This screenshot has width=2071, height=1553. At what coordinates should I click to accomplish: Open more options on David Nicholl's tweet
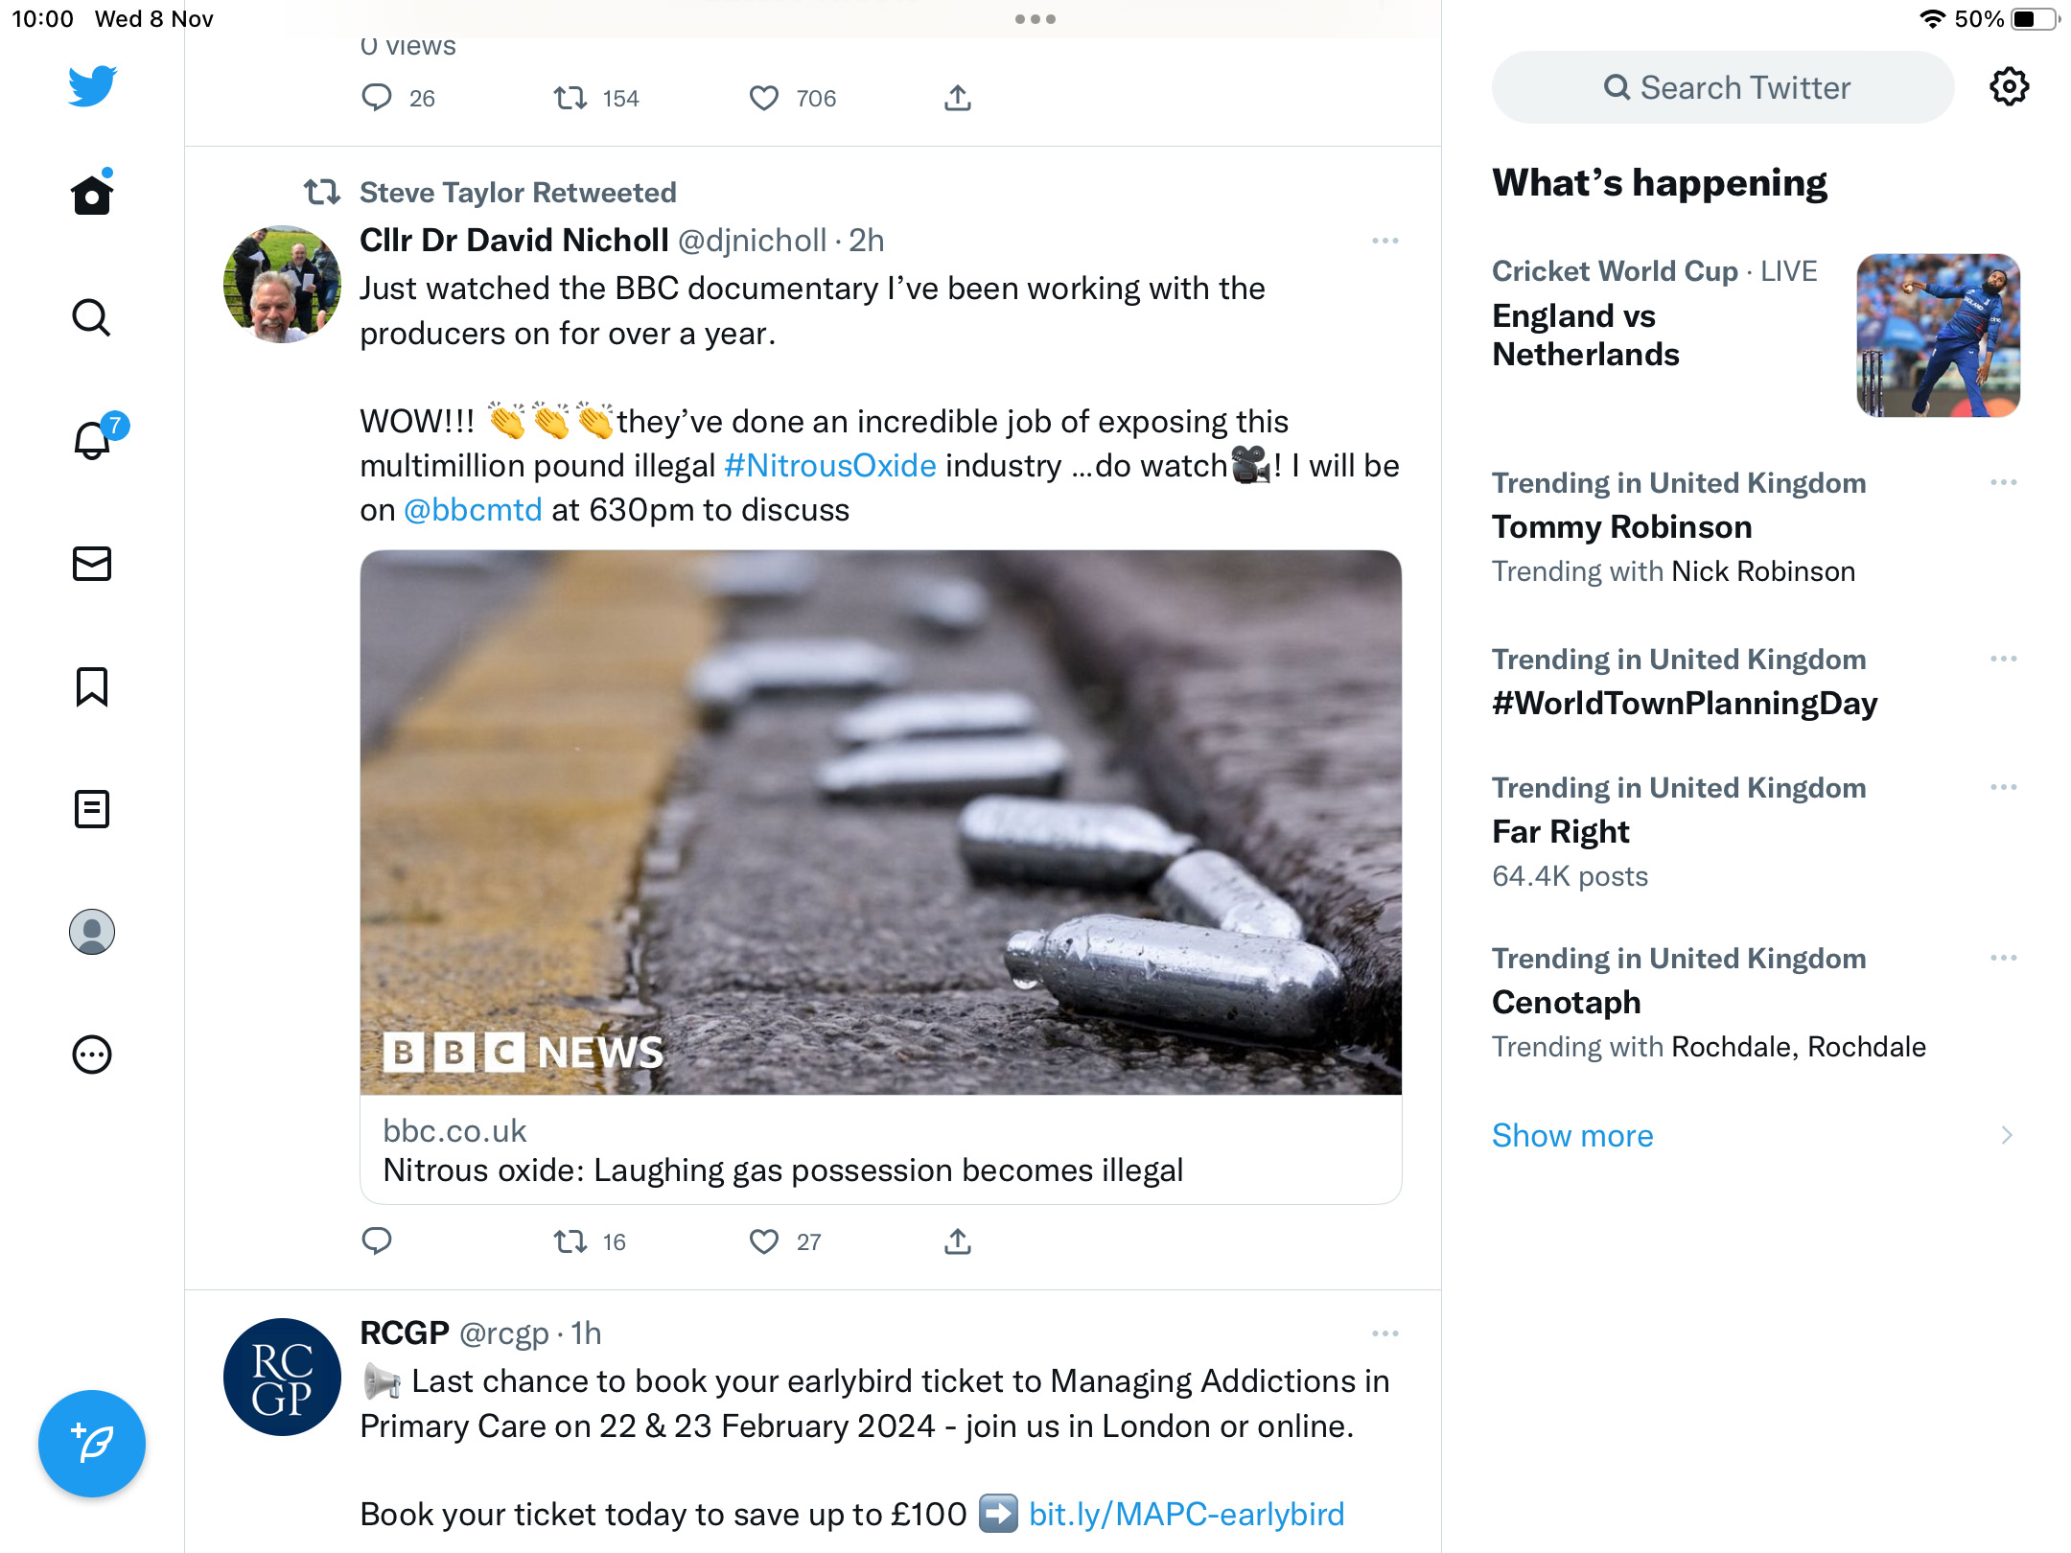[x=1385, y=241]
